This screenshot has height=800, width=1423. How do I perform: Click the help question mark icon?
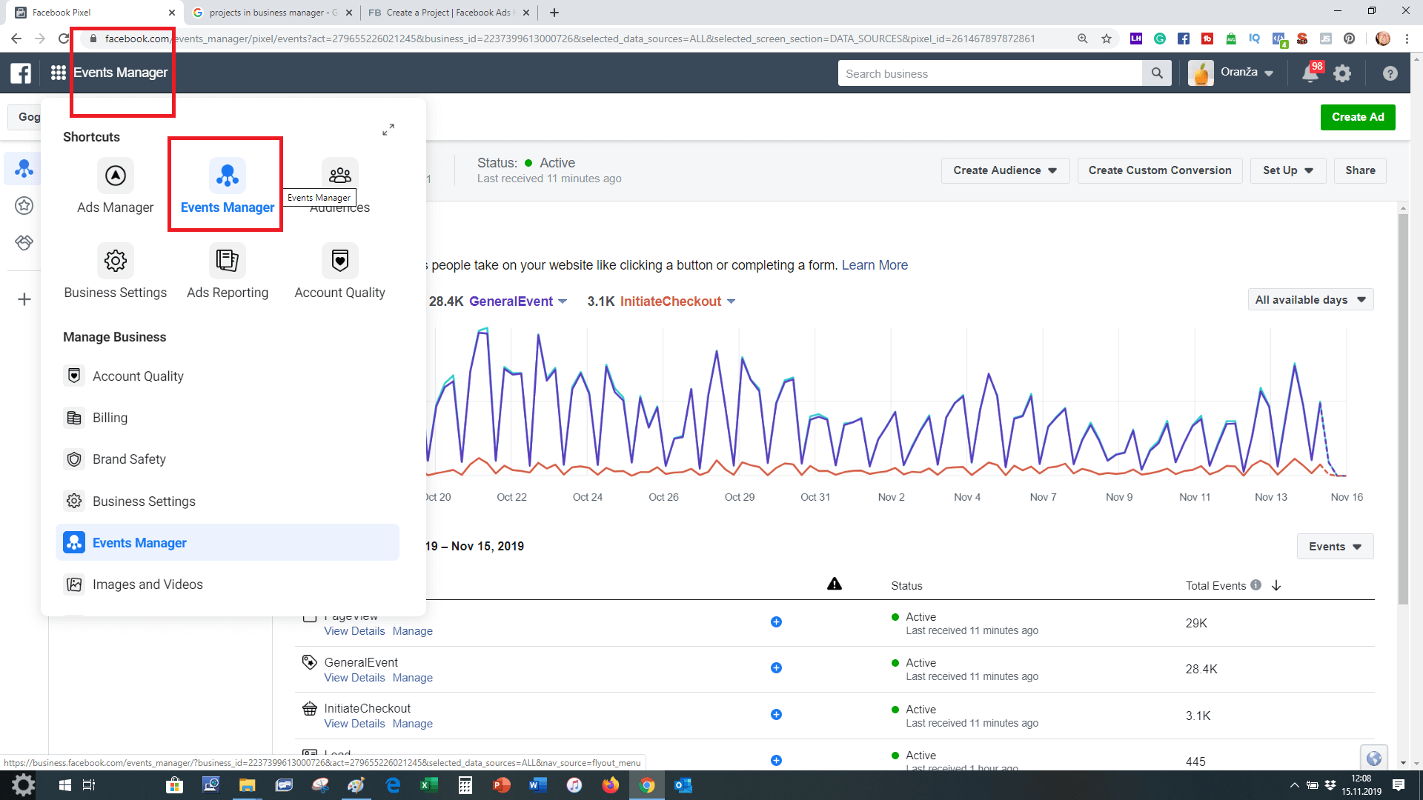(1390, 73)
